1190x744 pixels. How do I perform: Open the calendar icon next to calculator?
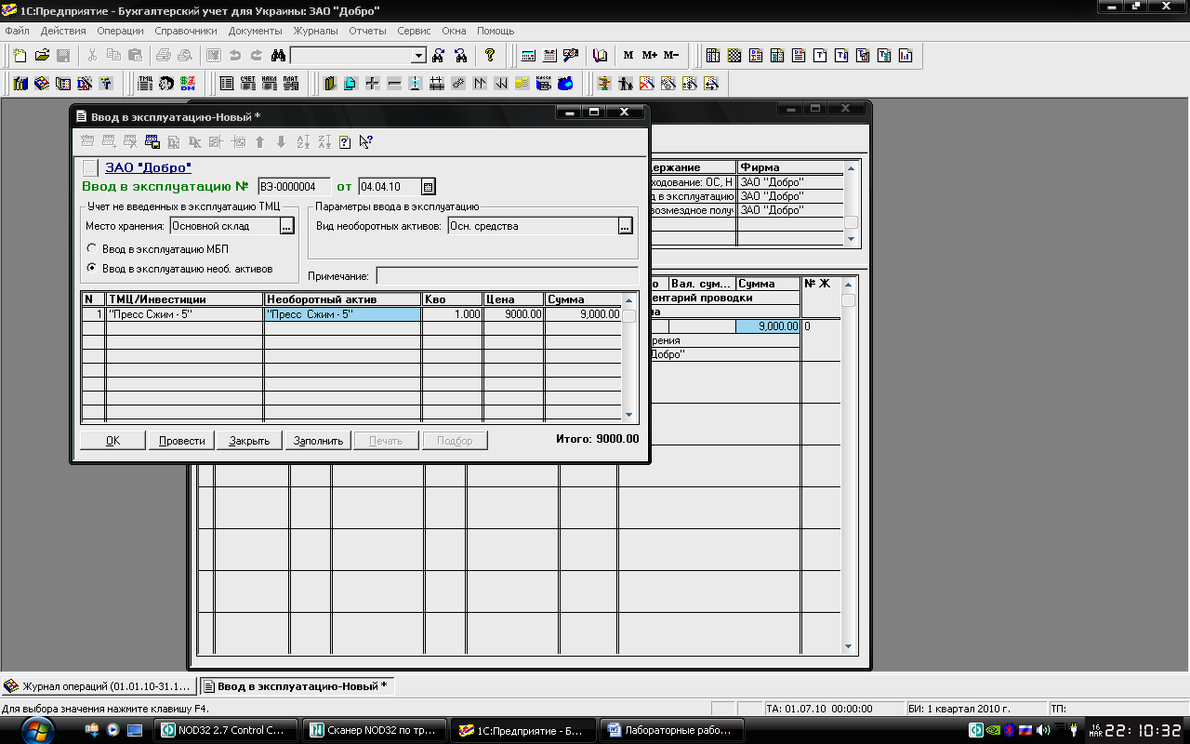[x=549, y=55]
